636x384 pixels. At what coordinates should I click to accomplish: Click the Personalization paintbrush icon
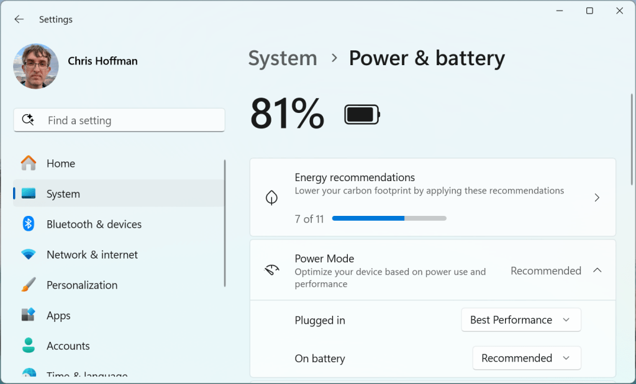(29, 285)
